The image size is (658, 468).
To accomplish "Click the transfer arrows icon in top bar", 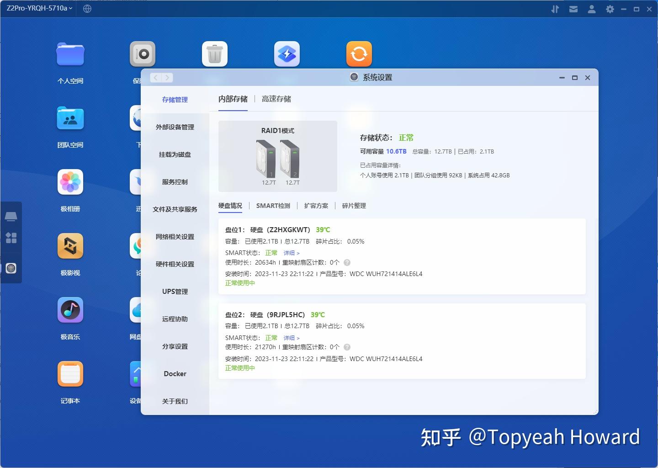I will [x=555, y=9].
